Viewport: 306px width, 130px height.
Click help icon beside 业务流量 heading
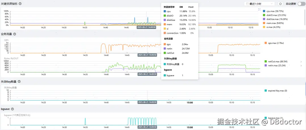point(14,34)
